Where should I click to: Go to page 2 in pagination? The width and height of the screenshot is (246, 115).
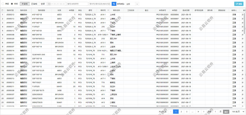coord(181,112)
